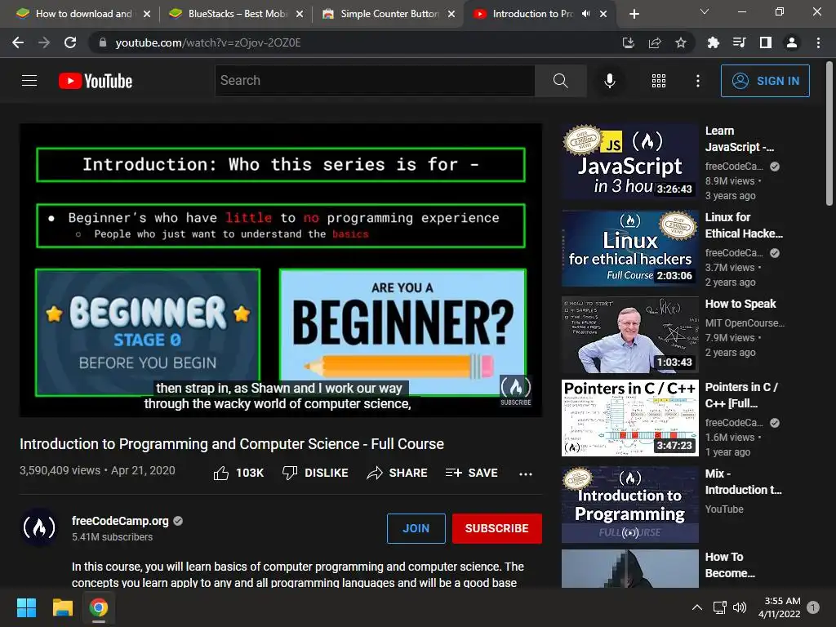Open Pointers in C / C++ title
836x627 pixels.
pos(741,395)
